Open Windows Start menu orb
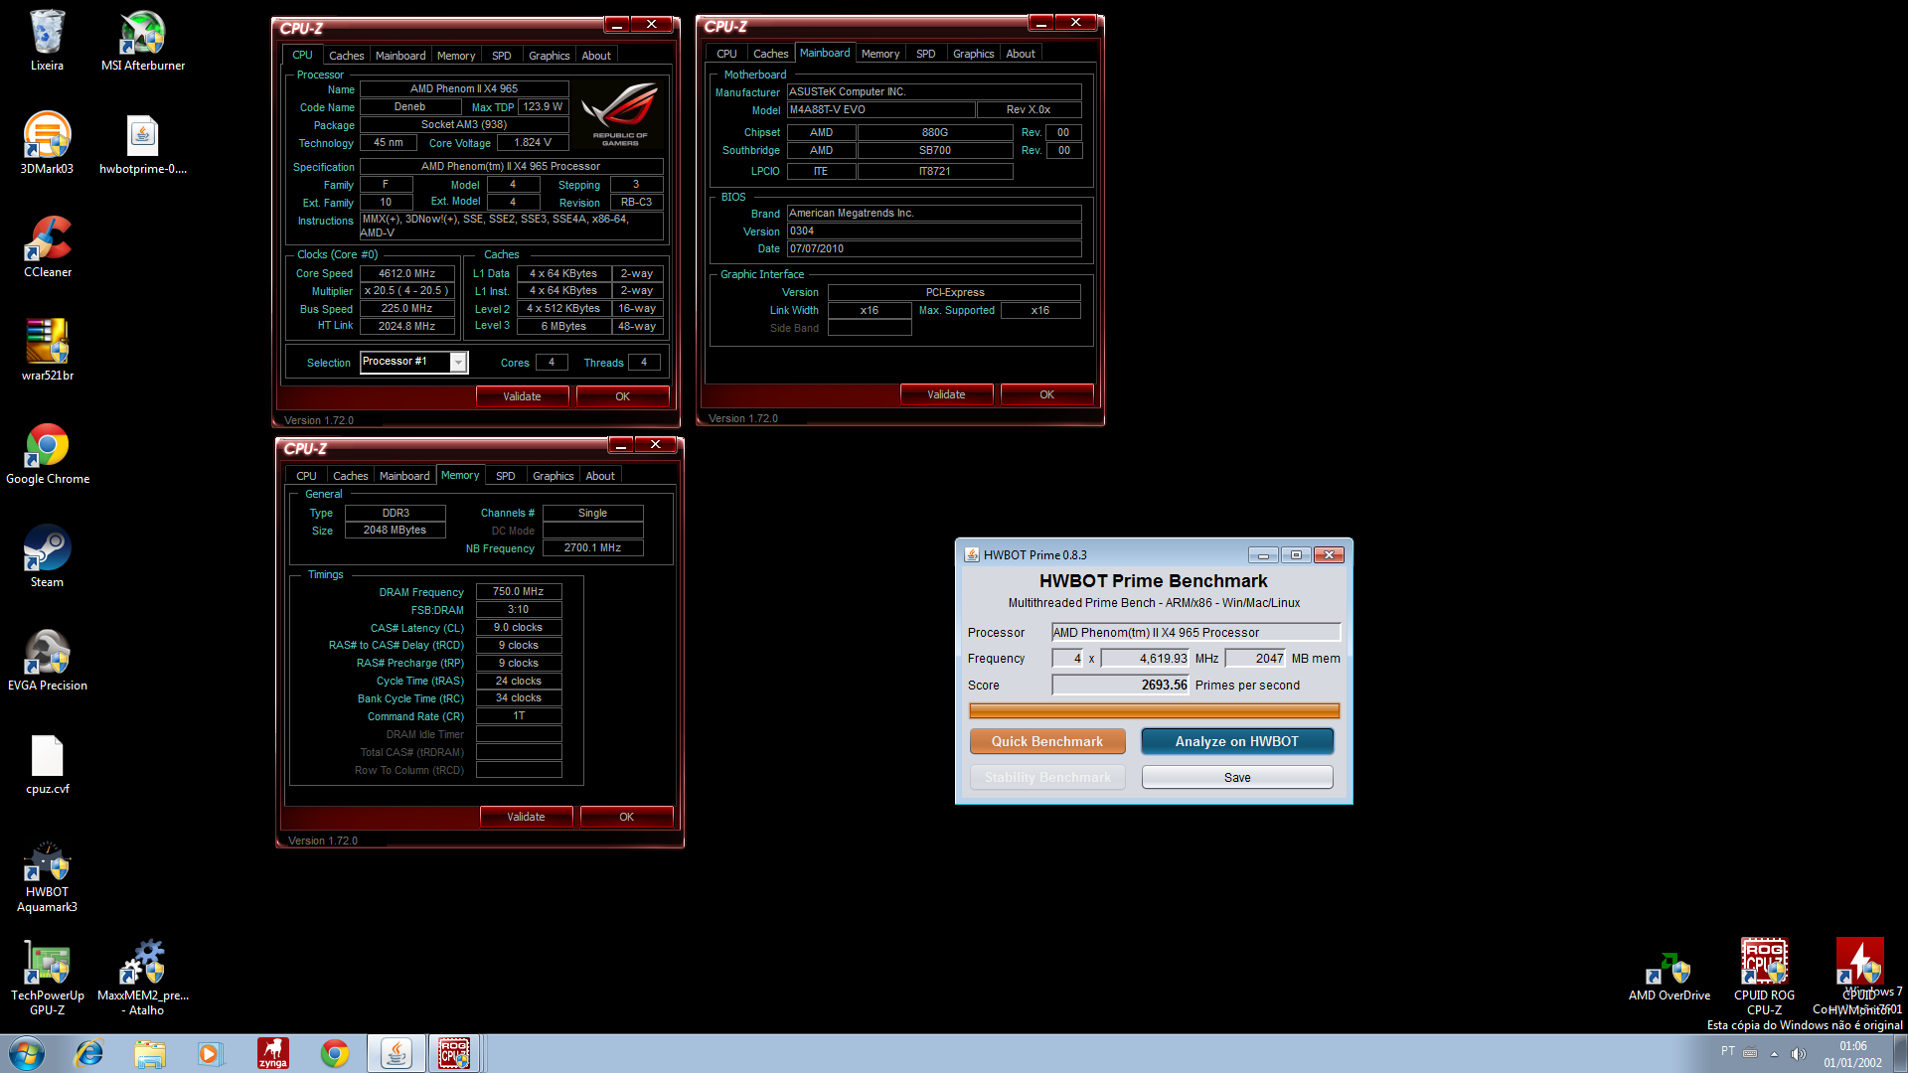Image resolution: width=1908 pixels, height=1073 pixels. click(x=27, y=1053)
